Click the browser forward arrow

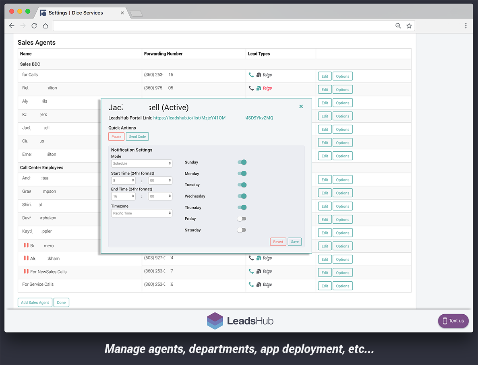pyautogui.click(x=23, y=26)
